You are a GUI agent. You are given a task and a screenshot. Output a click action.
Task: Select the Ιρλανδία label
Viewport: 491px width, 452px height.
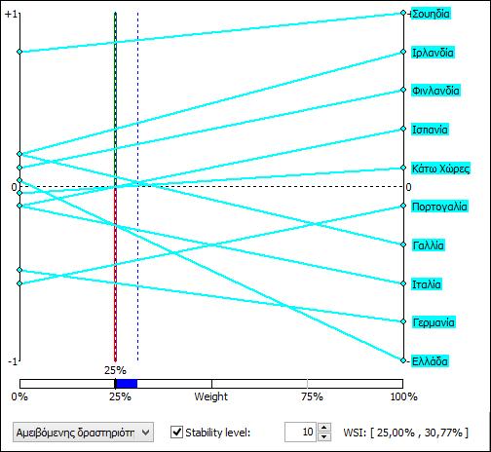coord(433,53)
